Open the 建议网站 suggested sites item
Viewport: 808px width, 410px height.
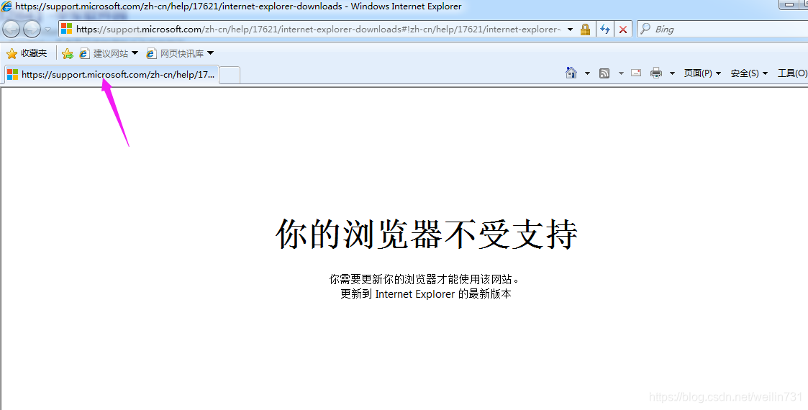coord(109,53)
